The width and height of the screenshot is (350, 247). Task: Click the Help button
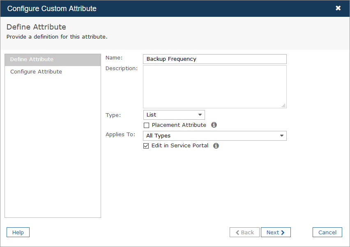tap(18, 232)
